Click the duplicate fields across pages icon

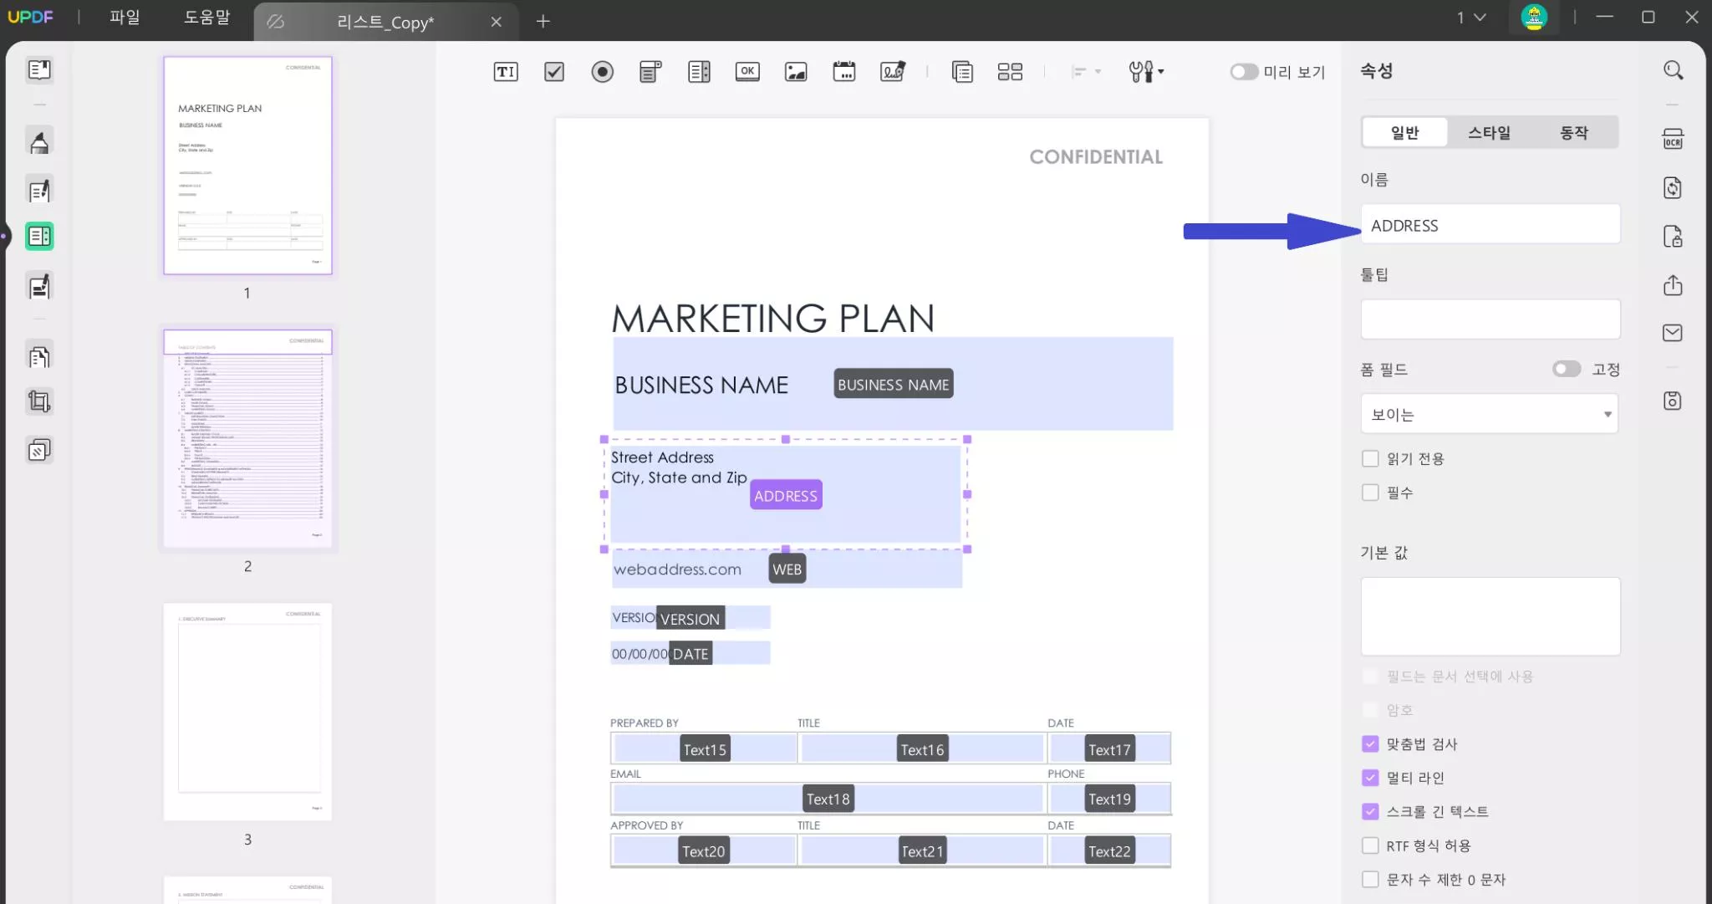[x=962, y=72]
